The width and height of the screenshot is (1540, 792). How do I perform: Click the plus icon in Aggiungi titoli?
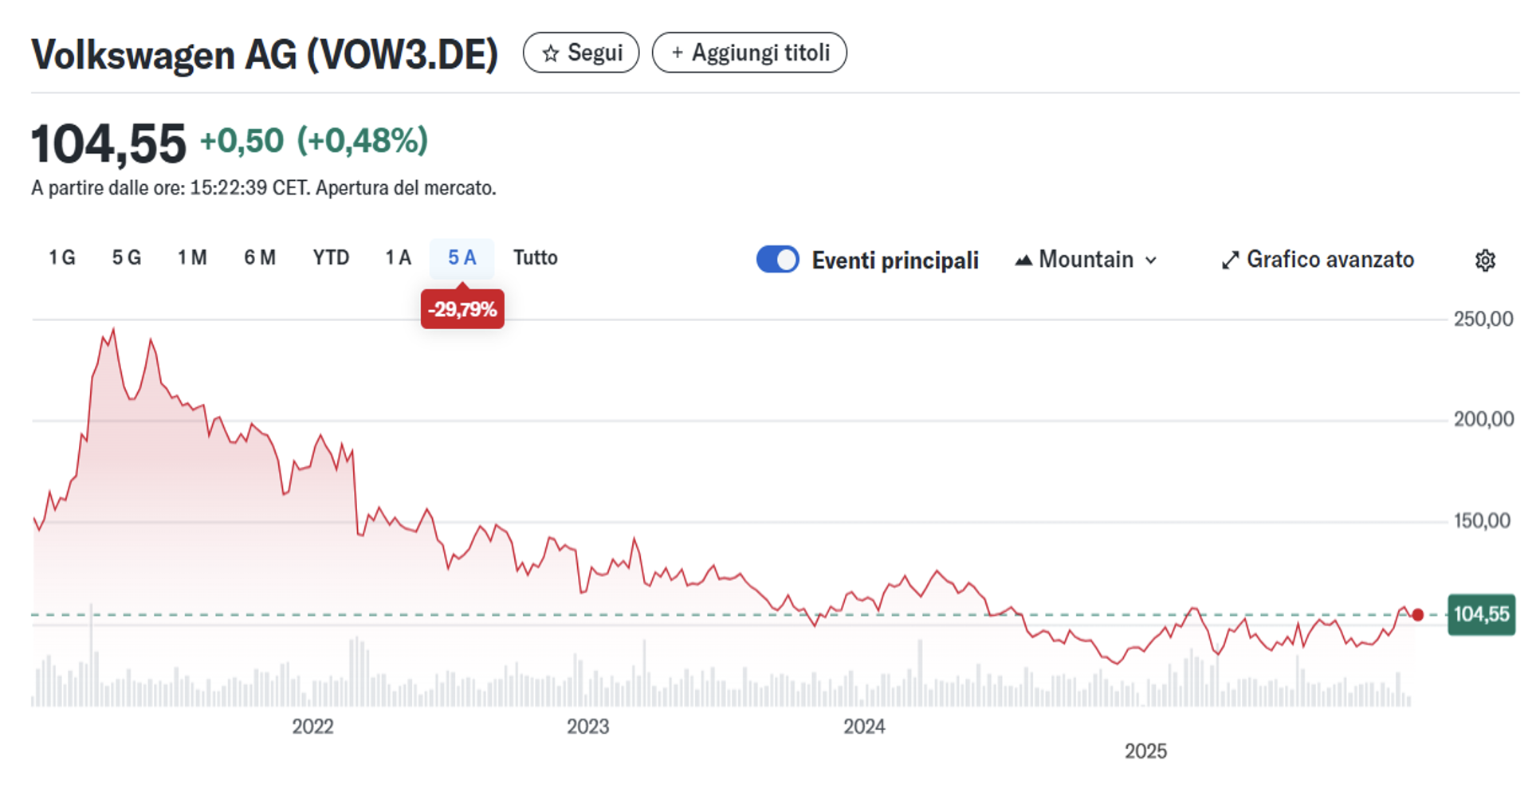click(x=677, y=53)
